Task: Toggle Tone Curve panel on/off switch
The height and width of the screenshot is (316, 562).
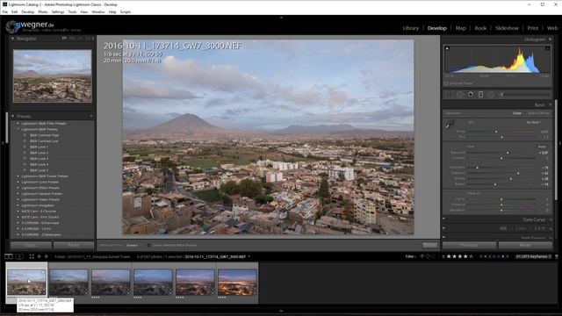Action: (444, 219)
